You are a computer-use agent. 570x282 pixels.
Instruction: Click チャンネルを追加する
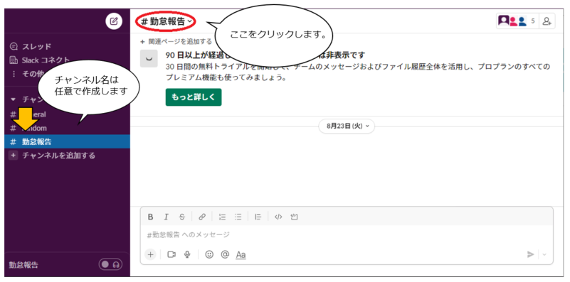[x=52, y=156]
